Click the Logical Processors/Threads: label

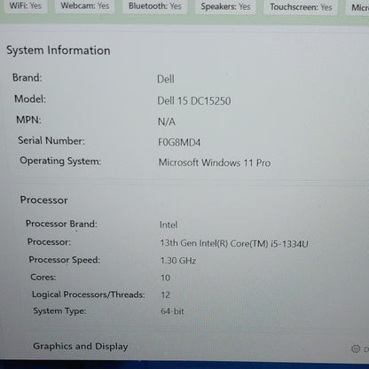(x=89, y=294)
